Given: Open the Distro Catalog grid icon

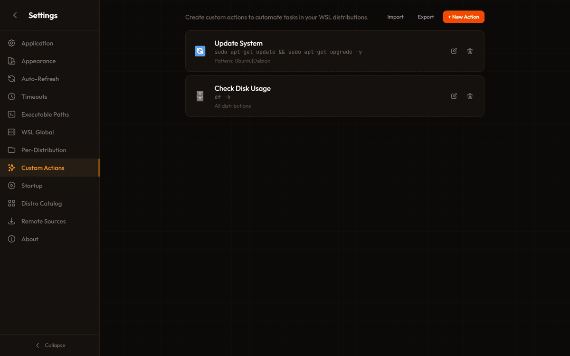Looking at the screenshot, I should pyautogui.click(x=11, y=203).
